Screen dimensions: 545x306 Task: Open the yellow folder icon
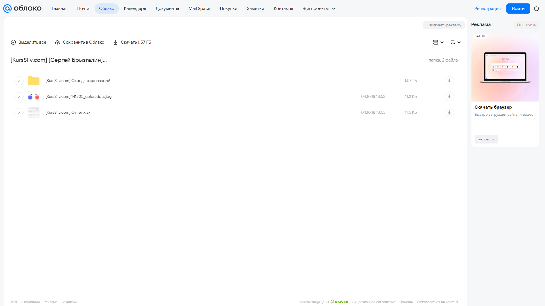click(x=34, y=81)
